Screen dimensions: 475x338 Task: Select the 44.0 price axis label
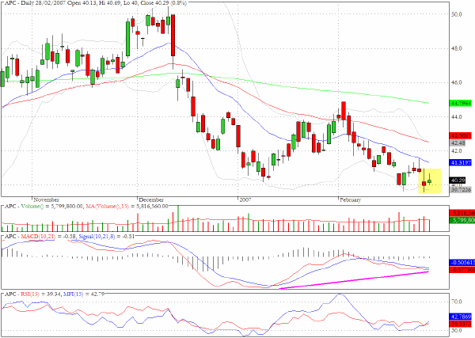tap(457, 116)
